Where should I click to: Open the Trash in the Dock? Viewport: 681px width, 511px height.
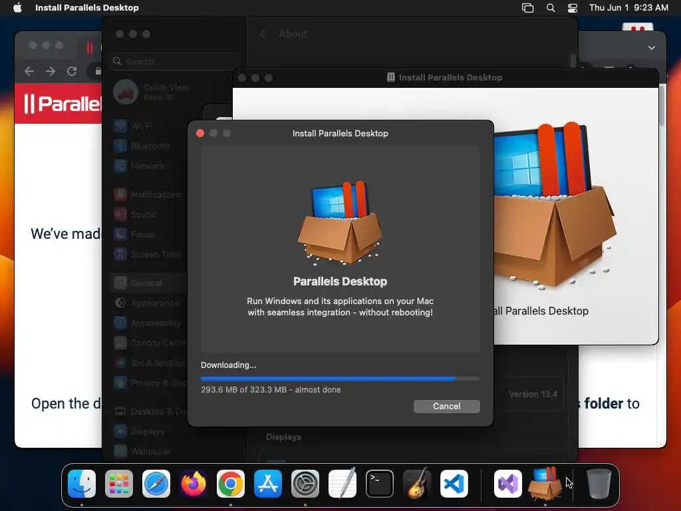(x=599, y=484)
